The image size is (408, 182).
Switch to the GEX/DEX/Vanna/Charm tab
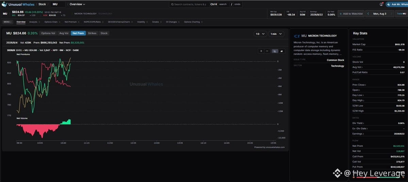tap(119, 22)
